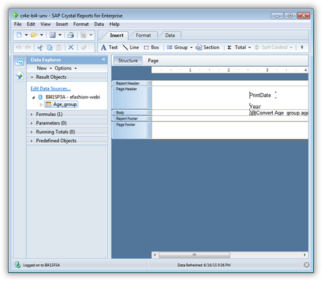Open the Format menu in menu bar
This screenshot has height=281, width=322.
point(81,24)
